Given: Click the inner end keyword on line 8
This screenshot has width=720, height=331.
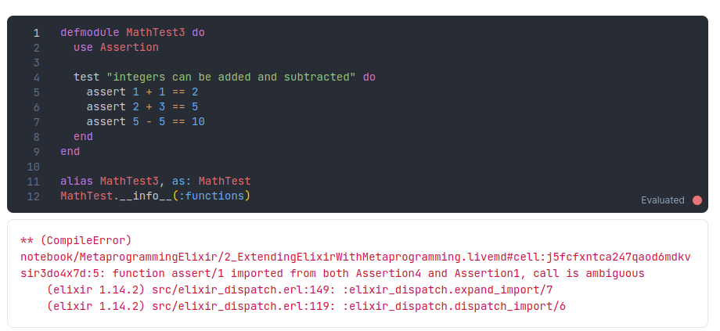Looking at the screenshot, I should pyautogui.click(x=83, y=136).
